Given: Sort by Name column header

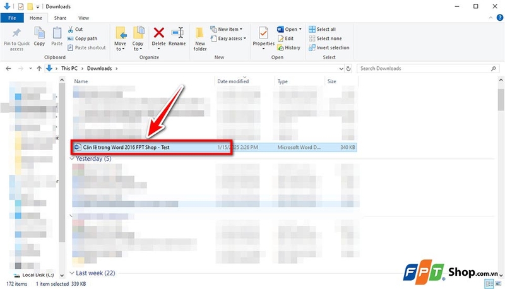Looking at the screenshot, I should (x=81, y=81).
